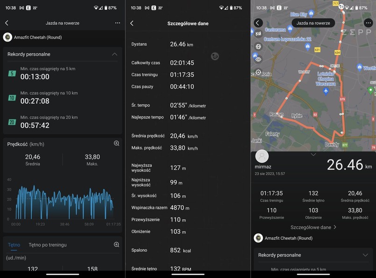The image size is (376, 278).
Task: Select the GPS locate icon on the map
Action: tap(258, 71)
